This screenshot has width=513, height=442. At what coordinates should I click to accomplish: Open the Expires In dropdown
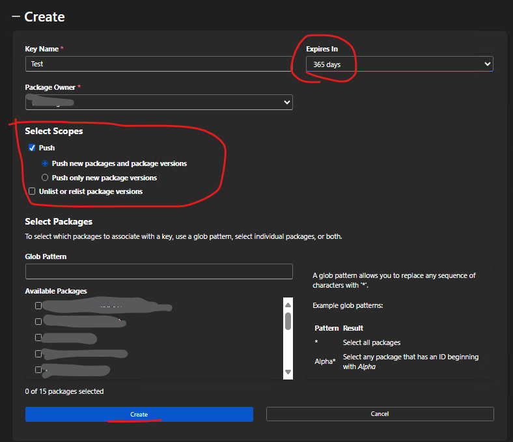pos(399,64)
